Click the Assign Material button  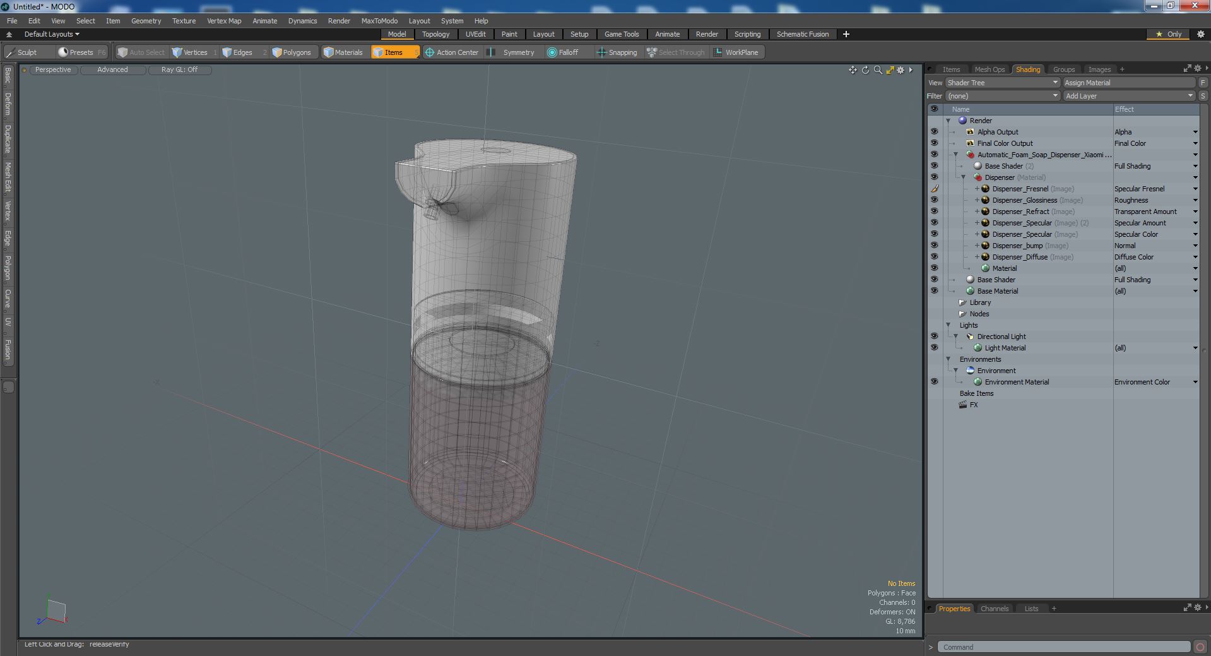pyautogui.click(x=1129, y=83)
